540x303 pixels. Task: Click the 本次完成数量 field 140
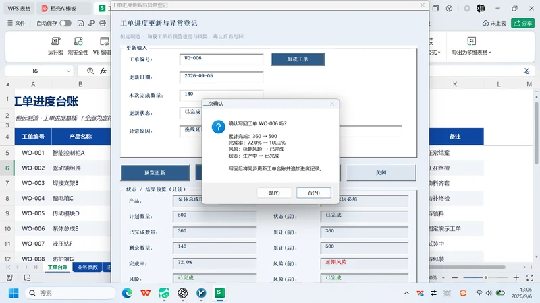coord(221,95)
